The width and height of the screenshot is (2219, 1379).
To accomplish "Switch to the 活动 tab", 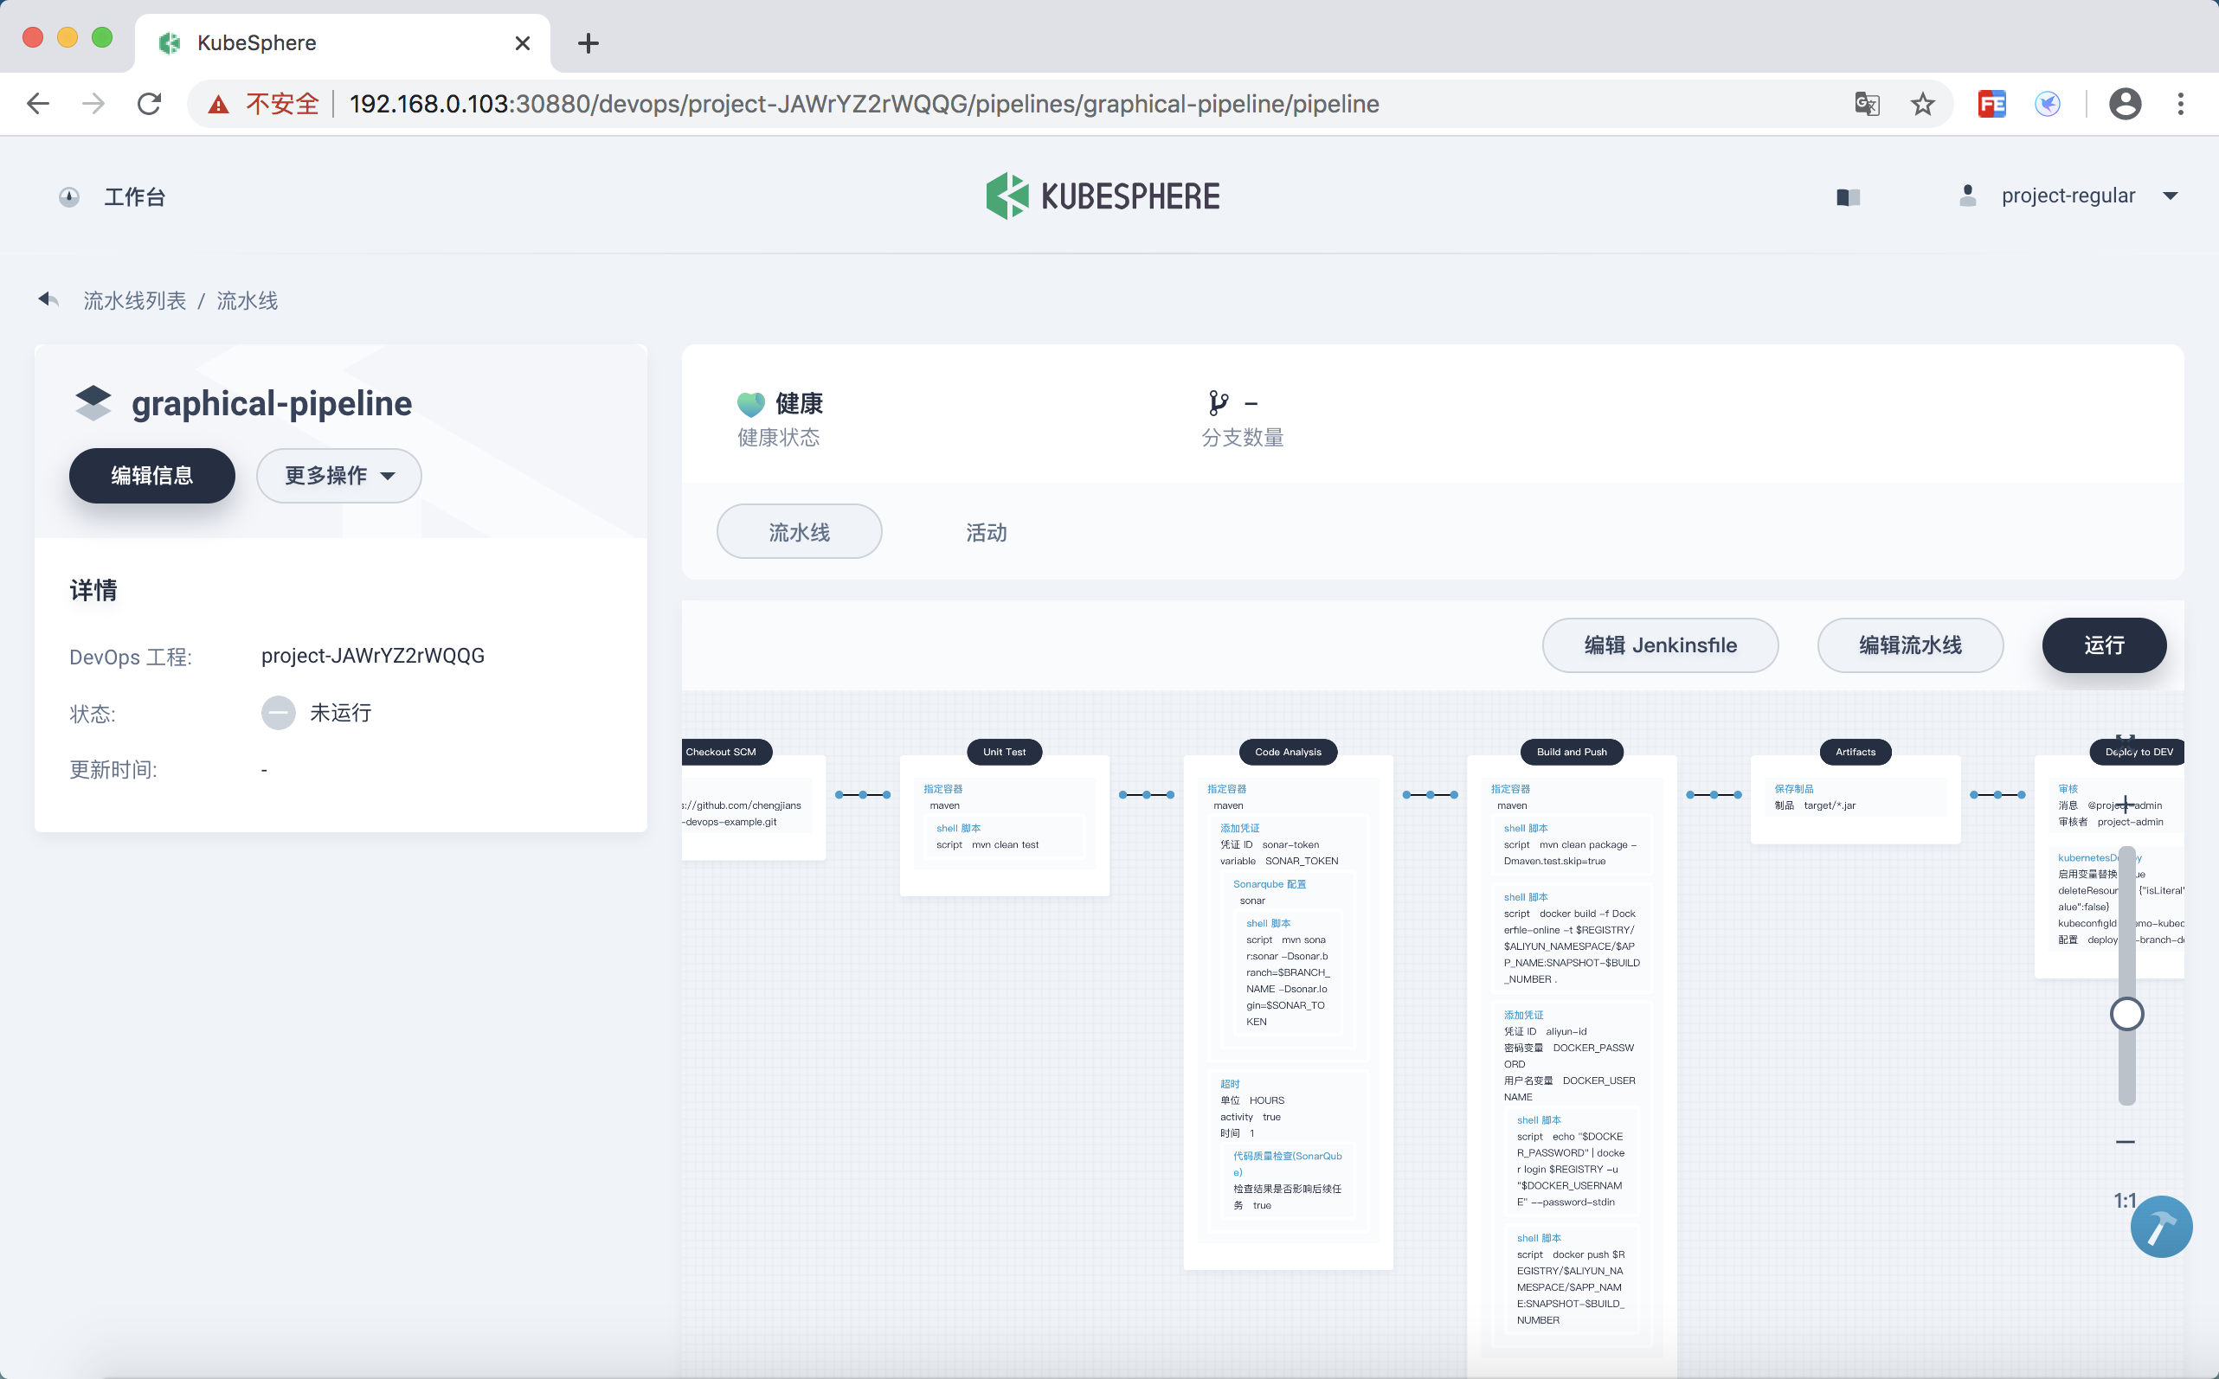I will 986,532.
